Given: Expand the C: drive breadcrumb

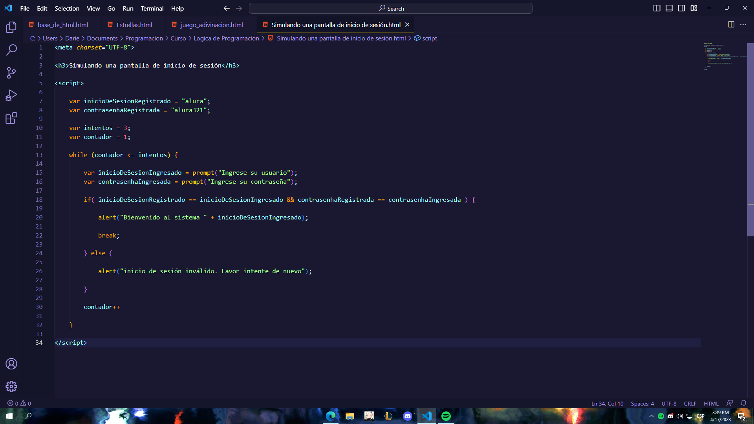Looking at the screenshot, I should [x=33, y=38].
